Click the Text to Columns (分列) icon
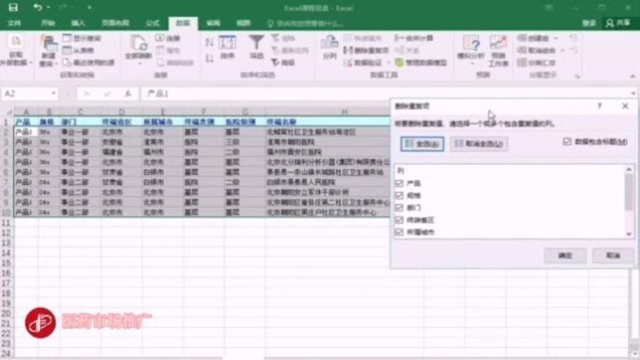 click(x=329, y=45)
